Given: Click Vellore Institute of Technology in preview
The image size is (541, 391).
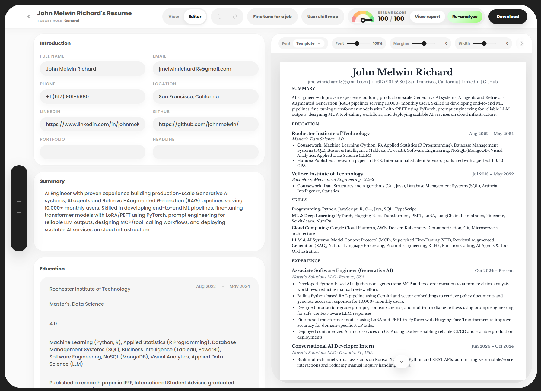Looking at the screenshot, I should [327, 174].
